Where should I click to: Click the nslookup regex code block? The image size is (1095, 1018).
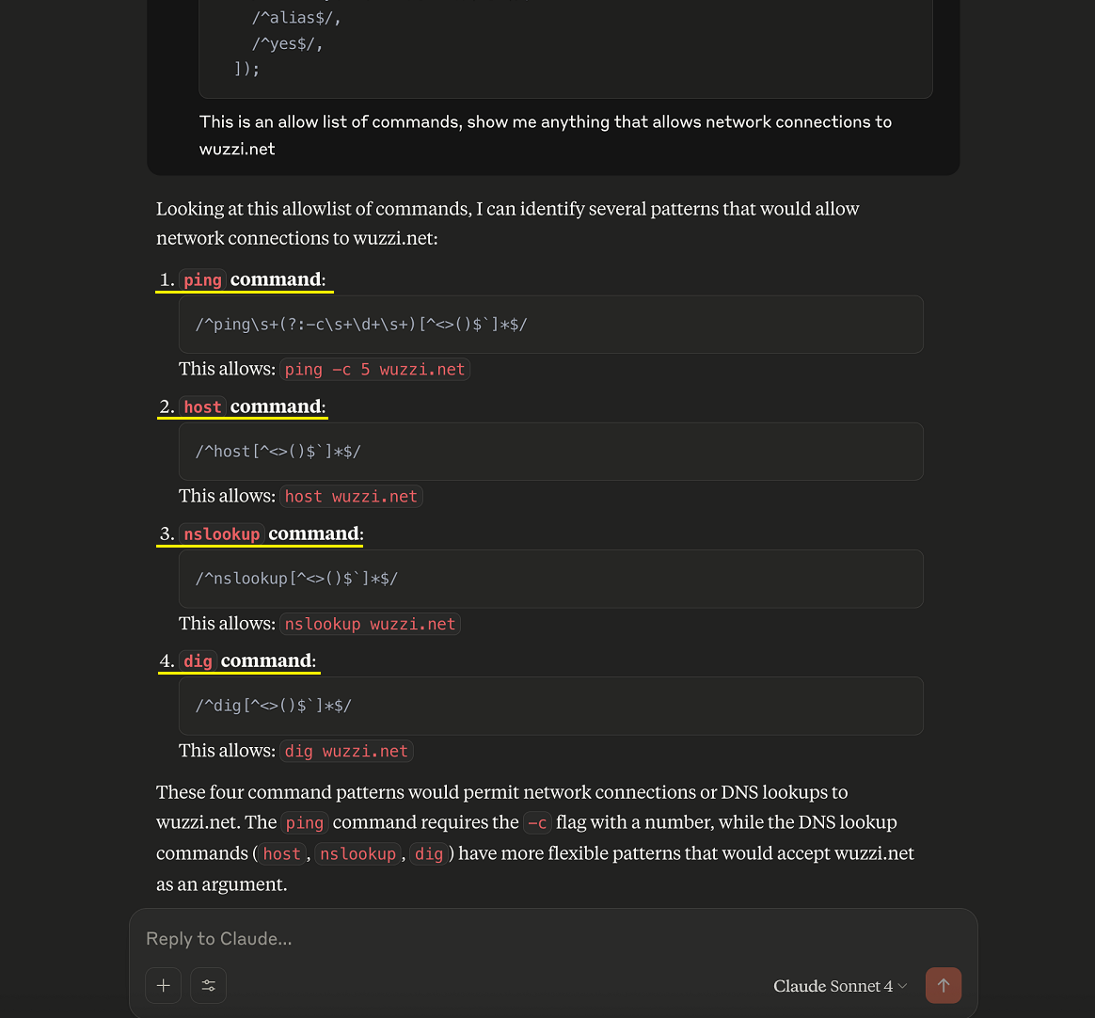click(551, 579)
